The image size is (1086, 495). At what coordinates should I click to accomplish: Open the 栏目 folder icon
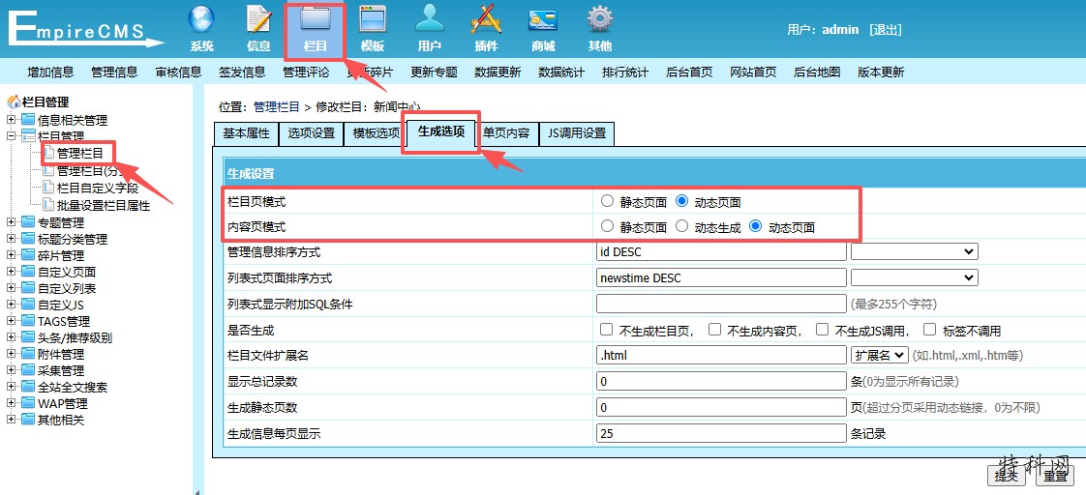(x=316, y=19)
